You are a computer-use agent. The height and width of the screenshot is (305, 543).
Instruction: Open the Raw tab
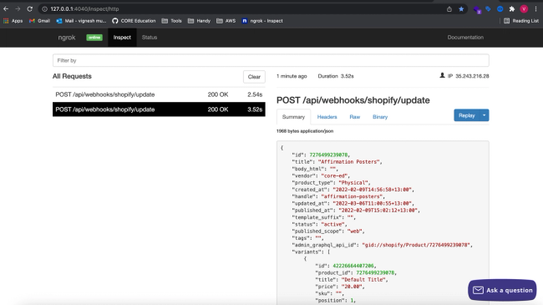click(354, 117)
